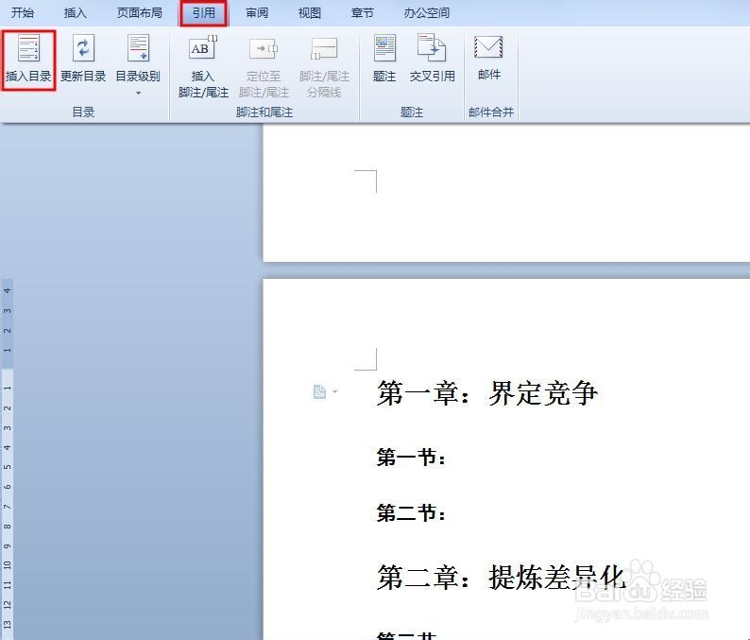Click the Update TOC (更新目录) icon
The width and height of the screenshot is (750, 640).
[x=83, y=48]
